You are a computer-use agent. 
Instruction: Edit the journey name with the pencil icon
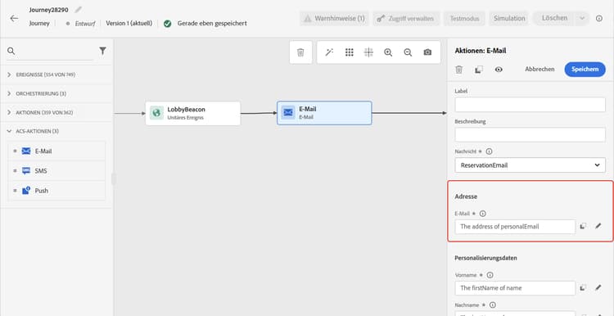click(79, 9)
